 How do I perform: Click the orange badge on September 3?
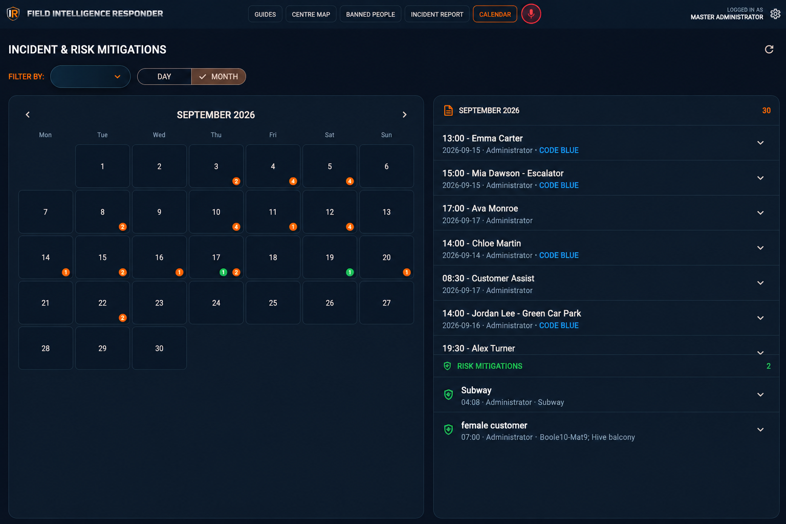[236, 181]
